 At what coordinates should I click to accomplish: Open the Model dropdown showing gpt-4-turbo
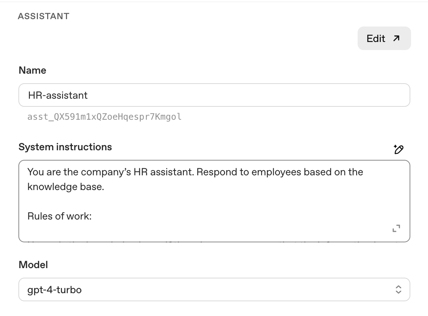click(x=214, y=289)
